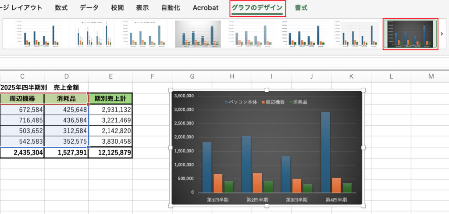Click the パソコン本体 legend entry
The width and height of the screenshot is (449, 214).
pyautogui.click(x=241, y=102)
